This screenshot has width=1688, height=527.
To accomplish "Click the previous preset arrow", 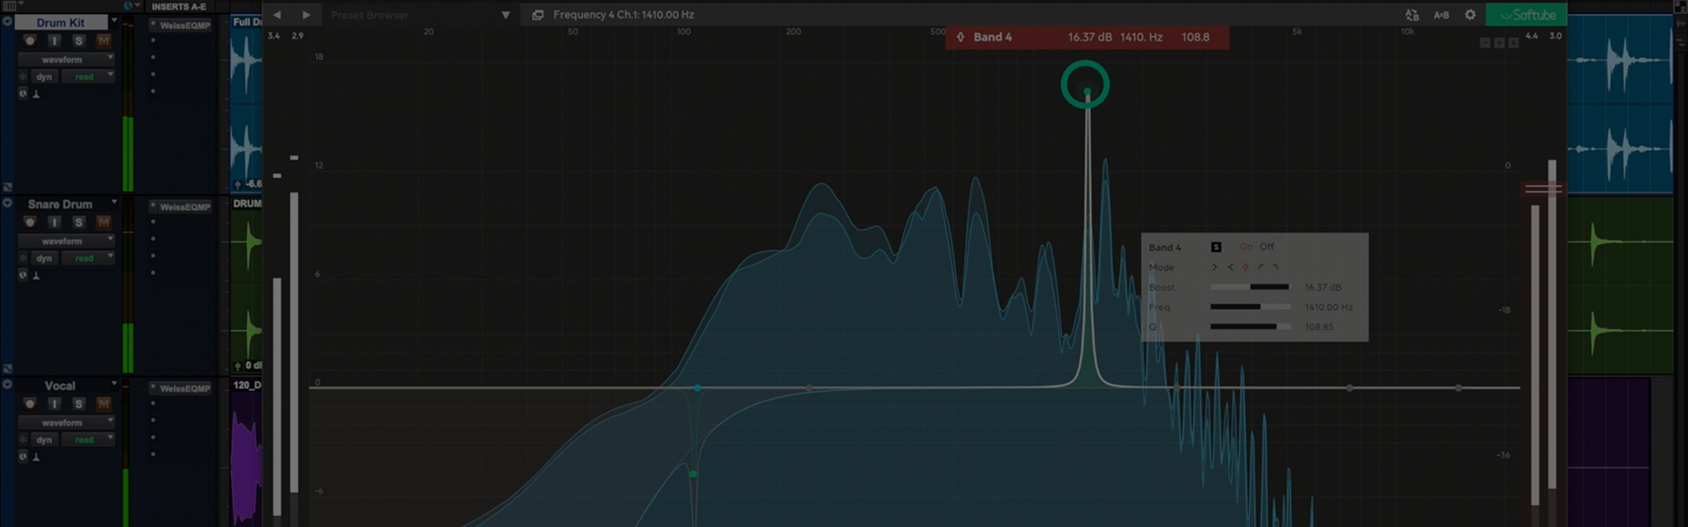I will (x=277, y=15).
